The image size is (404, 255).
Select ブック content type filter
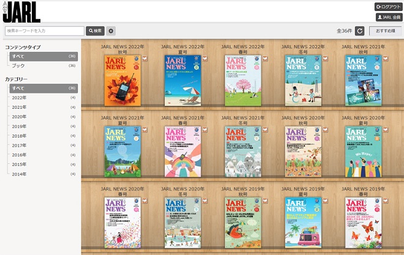[43, 65]
